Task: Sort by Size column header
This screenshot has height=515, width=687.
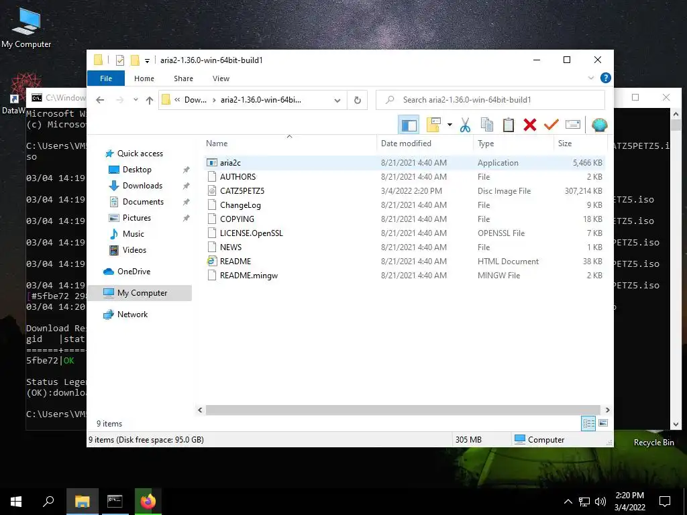Action: click(580, 144)
